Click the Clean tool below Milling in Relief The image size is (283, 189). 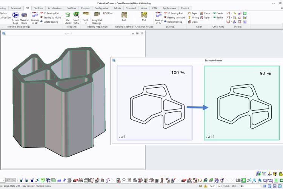pyautogui.click(x=193, y=22)
